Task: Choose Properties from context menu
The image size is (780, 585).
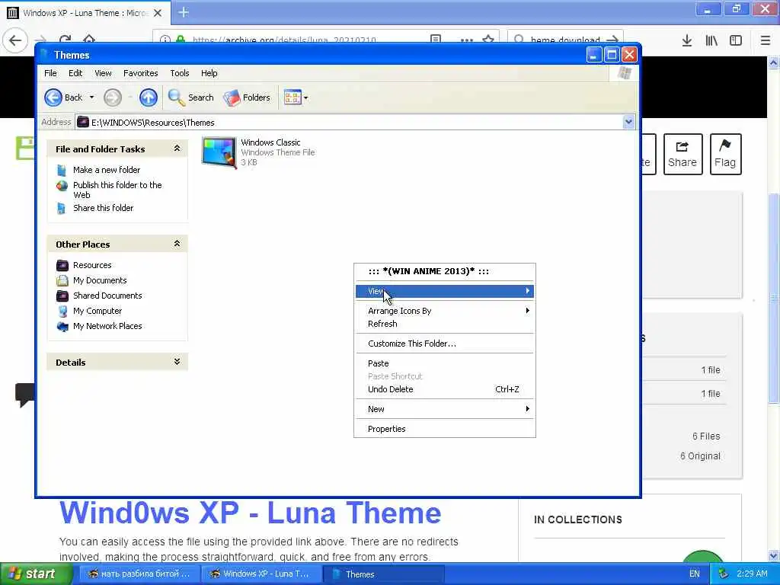Action: (x=445, y=430)
